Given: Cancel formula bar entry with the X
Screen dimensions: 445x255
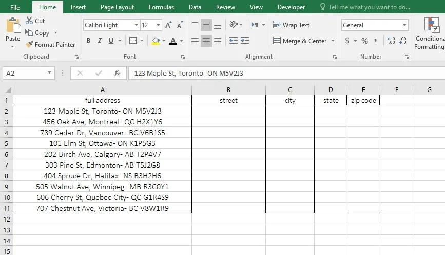Looking at the screenshot, I should pos(80,73).
